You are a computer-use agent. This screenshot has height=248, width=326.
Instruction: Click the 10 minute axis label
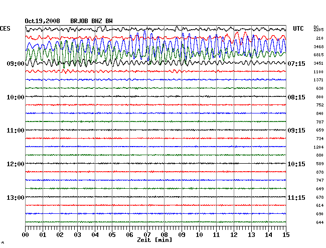(x=199, y=235)
